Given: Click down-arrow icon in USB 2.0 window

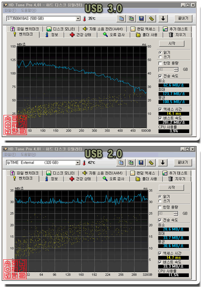Looking at the screenshot, I should (163, 163).
